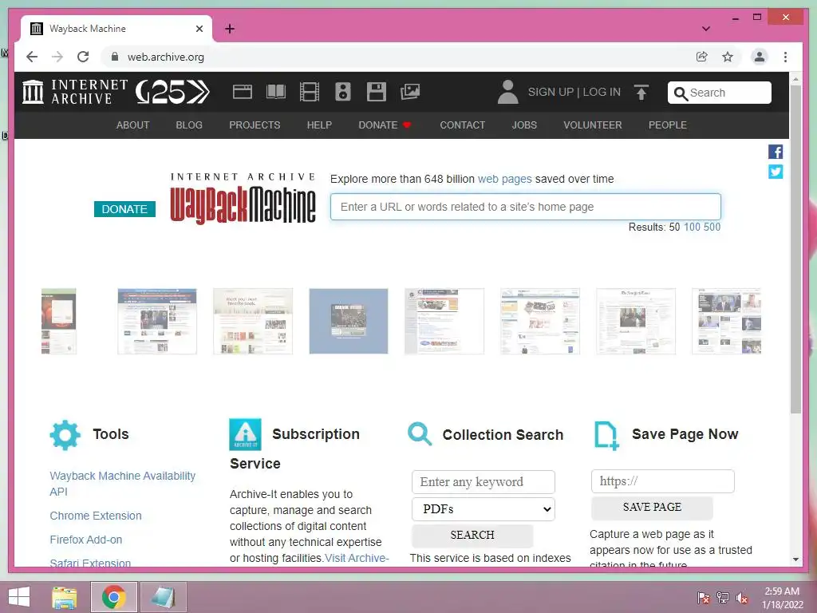Viewport: 817px width, 613px height.
Task: Open Windows Start menu
Action: pyautogui.click(x=19, y=597)
